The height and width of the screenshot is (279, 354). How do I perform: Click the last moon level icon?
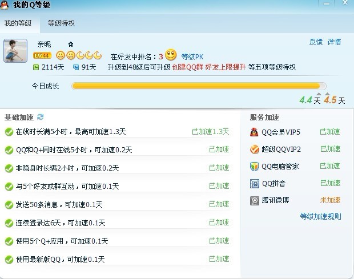[x=98, y=55]
